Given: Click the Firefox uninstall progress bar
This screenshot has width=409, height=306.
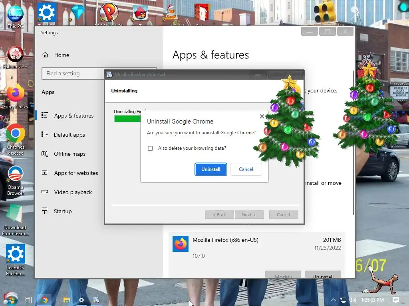Looking at the screenshot, I should 127,119.
